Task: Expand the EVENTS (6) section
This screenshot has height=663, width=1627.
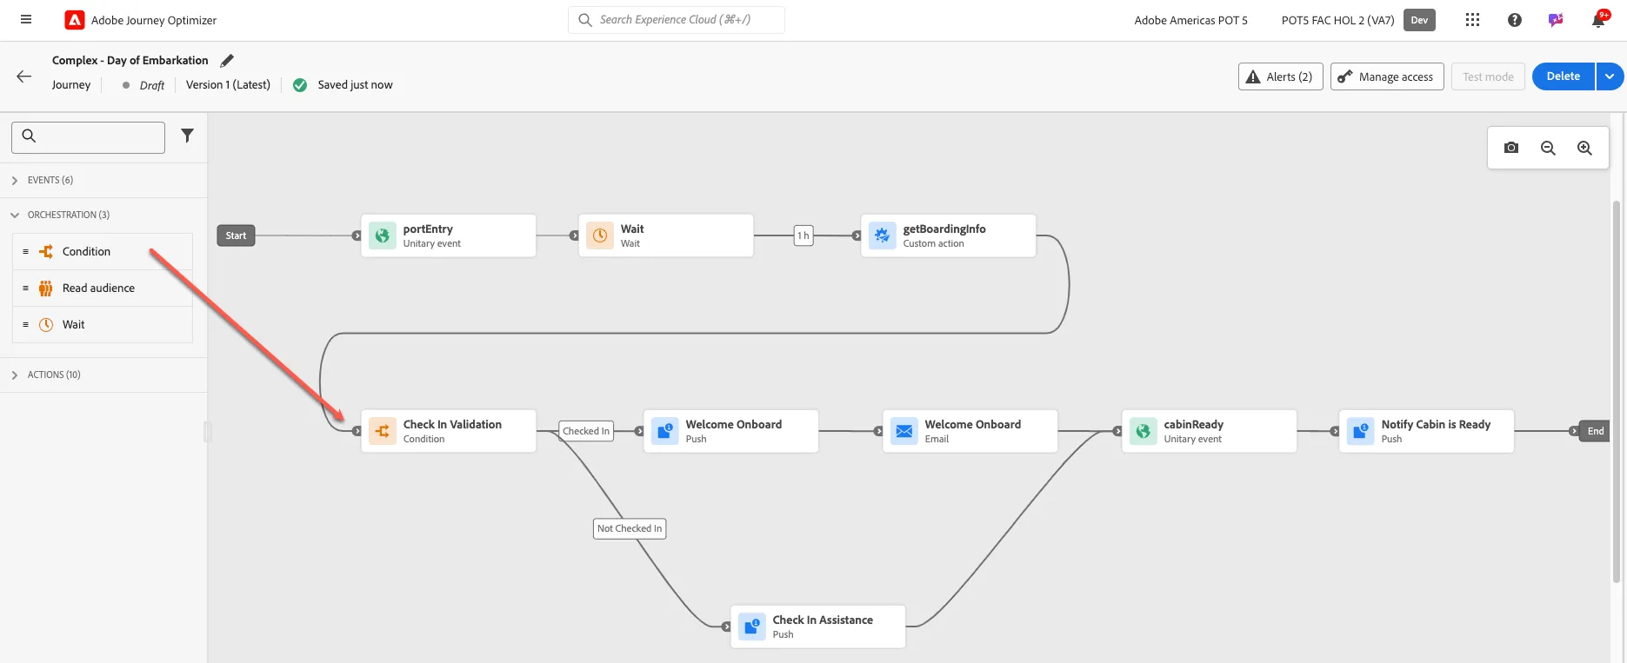Action: [103, 180]
